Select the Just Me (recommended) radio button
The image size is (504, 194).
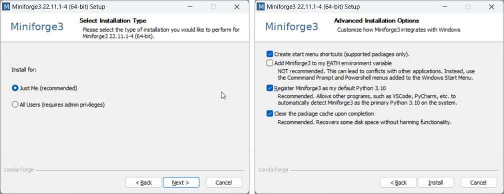[15, 88]
